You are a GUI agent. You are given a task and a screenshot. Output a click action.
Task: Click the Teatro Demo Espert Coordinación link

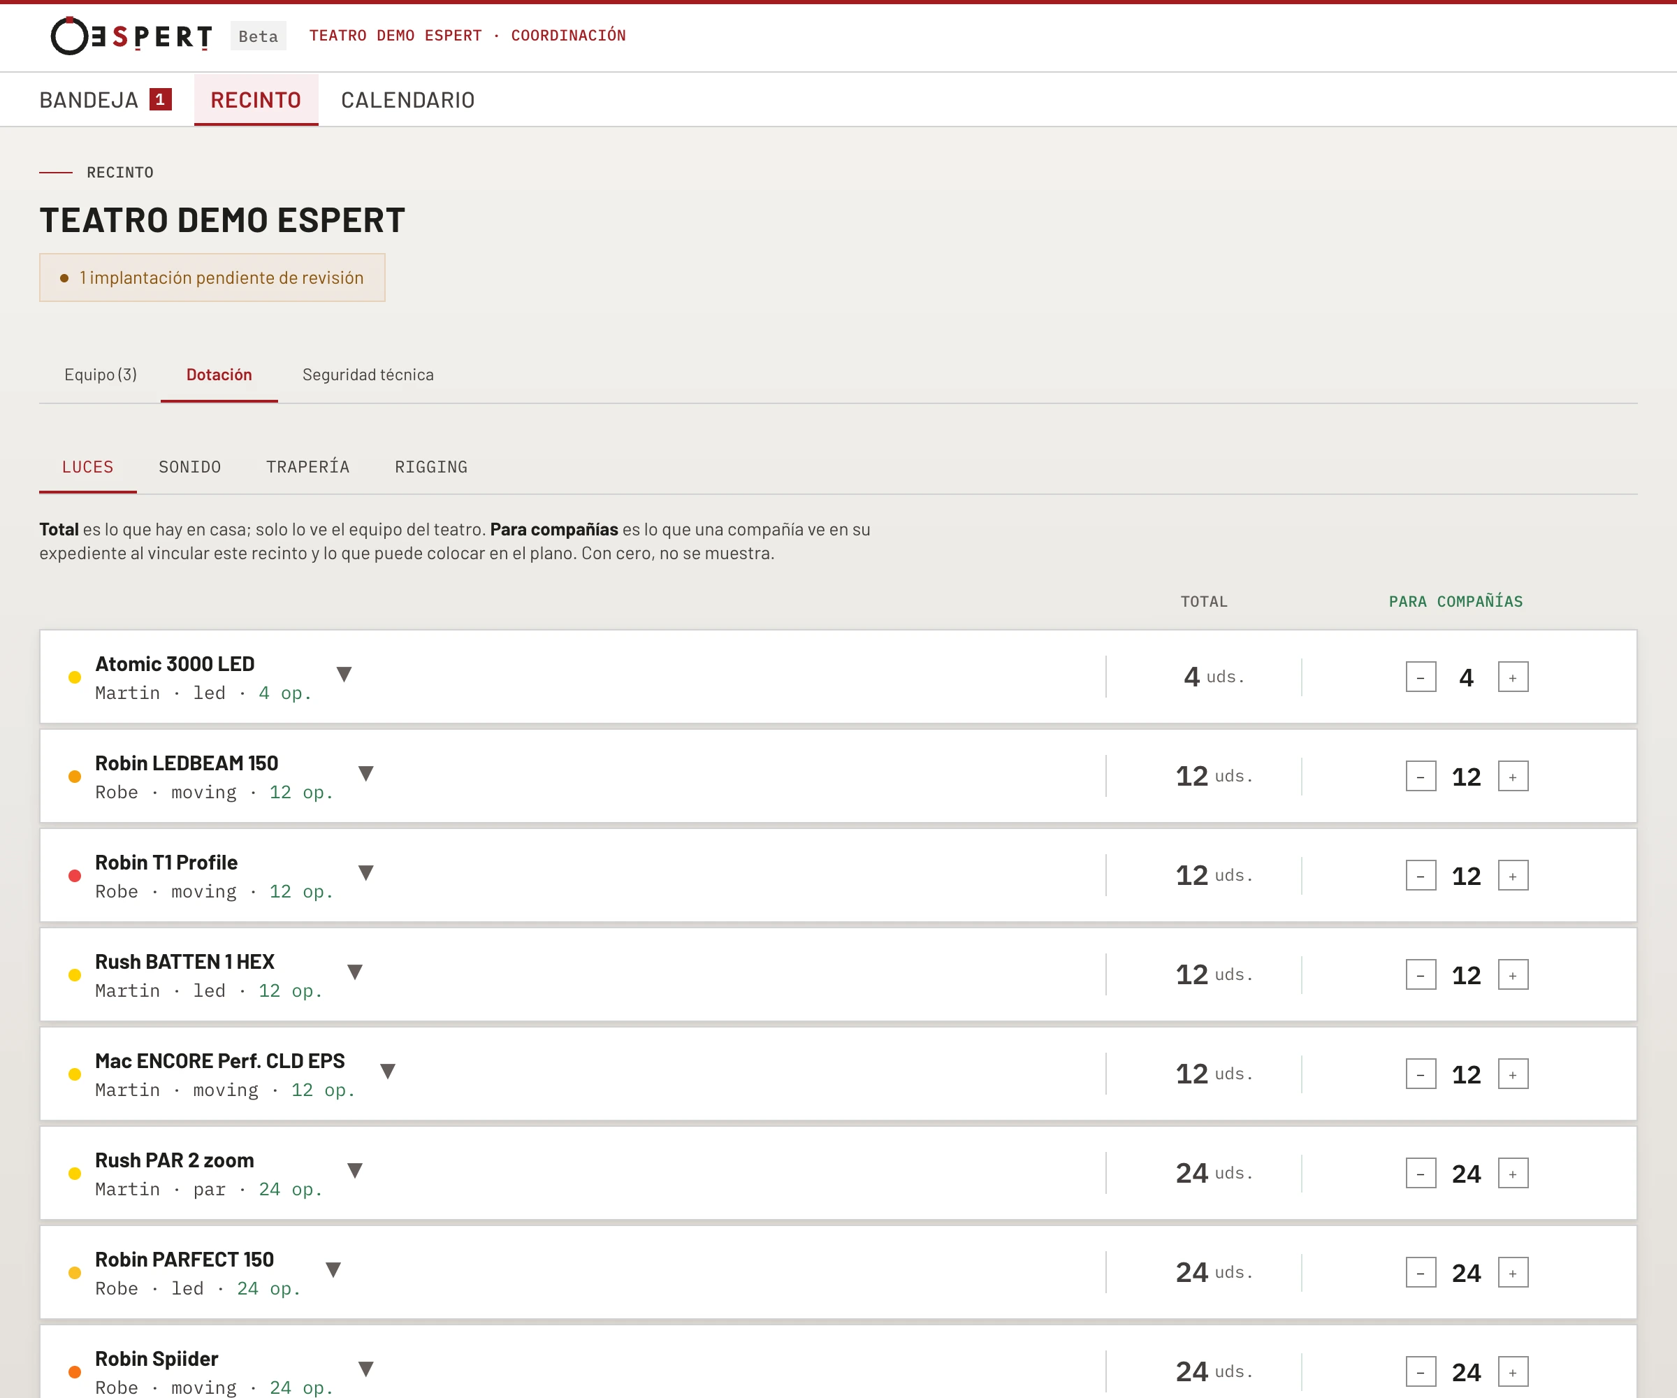click(x=467, y=35)
